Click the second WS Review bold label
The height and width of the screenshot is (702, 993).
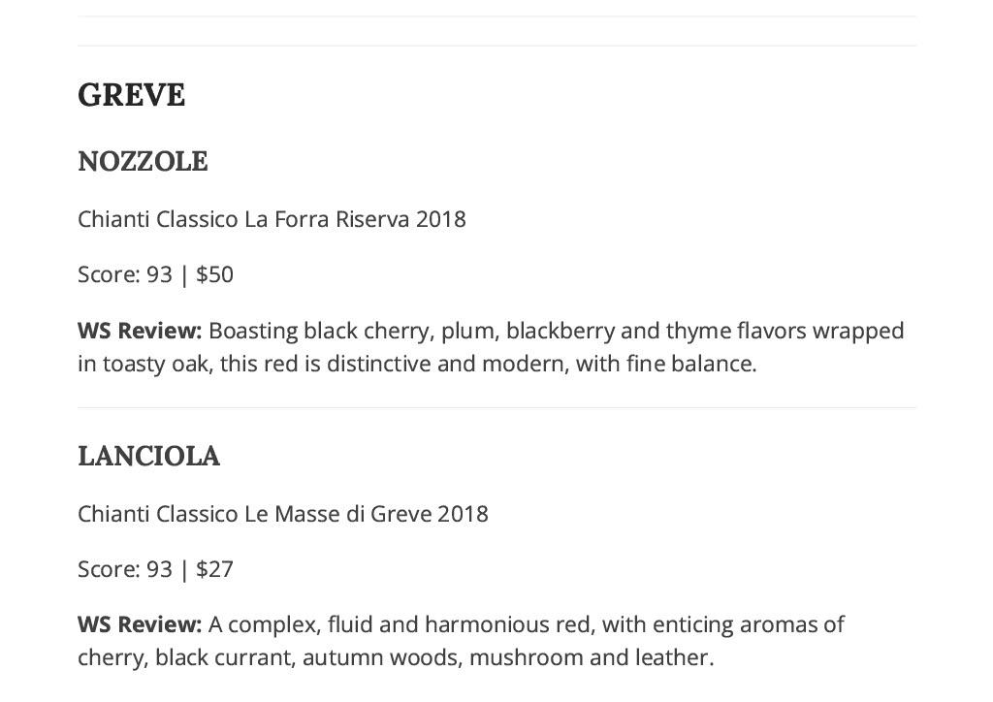(140, 624)
